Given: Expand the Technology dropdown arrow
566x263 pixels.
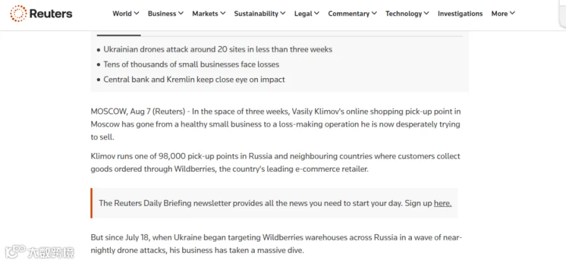Looking at the screenshot, I should click(x=426, y=13).
